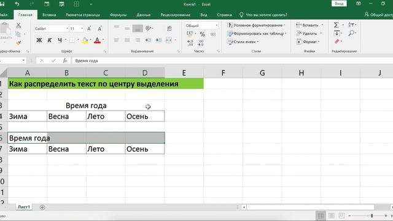Viewport: 393px width, 221px height.
Task: Open the Разметка страницы tab
Action: tap(83, 15)
